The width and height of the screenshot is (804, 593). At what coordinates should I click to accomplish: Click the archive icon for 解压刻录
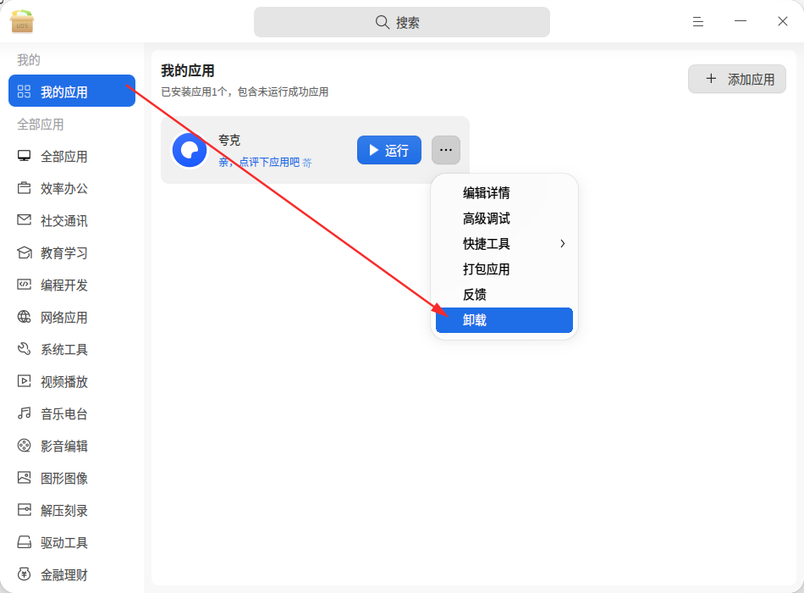pyautogui.click(x=24, y=510)
